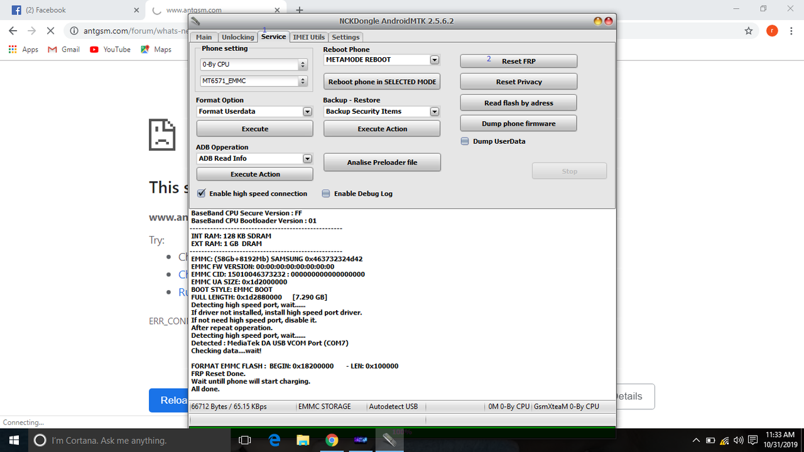The width and height of the screenshot is (804, 452).
Task: Click Dump phone firmware button
Action: click(x=519, y=124)
